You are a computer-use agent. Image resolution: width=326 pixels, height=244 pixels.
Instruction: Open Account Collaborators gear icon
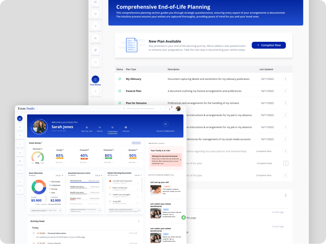click(x=165, y=124)
